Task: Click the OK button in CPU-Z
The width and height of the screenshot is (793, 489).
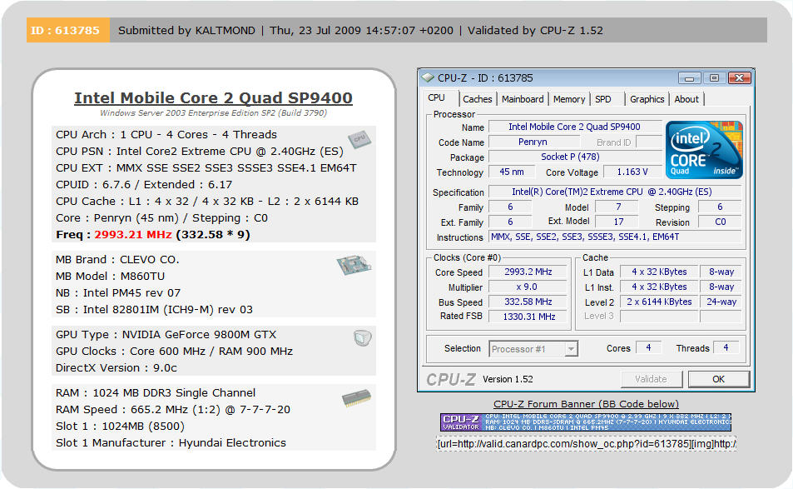Action: (x=718, y=379)
